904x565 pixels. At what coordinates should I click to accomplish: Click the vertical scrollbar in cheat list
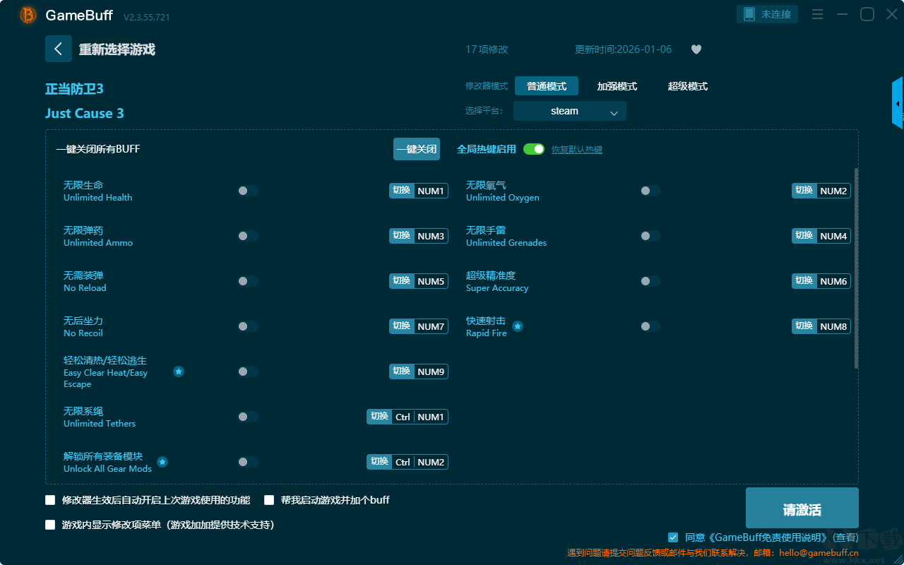click(x=857, y=268)
